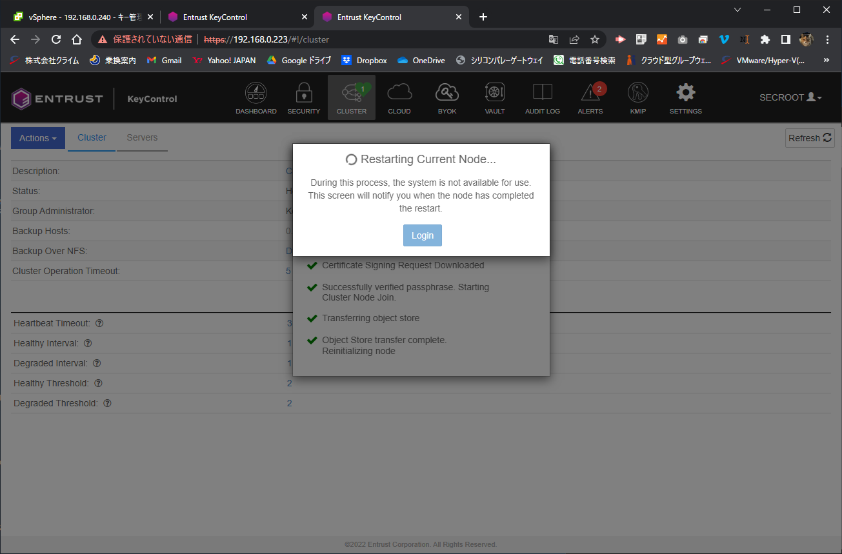Switch to vSphere browser tab
Screen dimensions: 842x554
point(83,17)
